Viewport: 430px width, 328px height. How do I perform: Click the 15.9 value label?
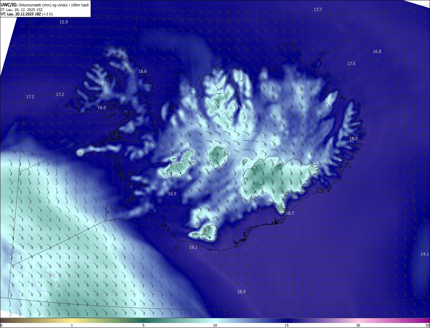63,22
